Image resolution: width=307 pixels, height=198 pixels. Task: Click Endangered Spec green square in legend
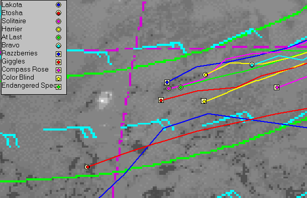[58, 87]
